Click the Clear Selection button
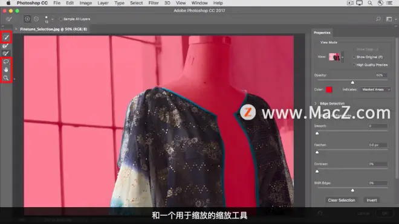 (342, 200)
